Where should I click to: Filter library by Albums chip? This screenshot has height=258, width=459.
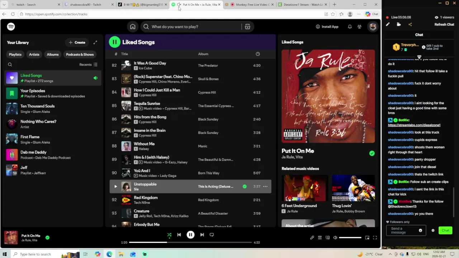pyautogui.click(x=53, y=54)
